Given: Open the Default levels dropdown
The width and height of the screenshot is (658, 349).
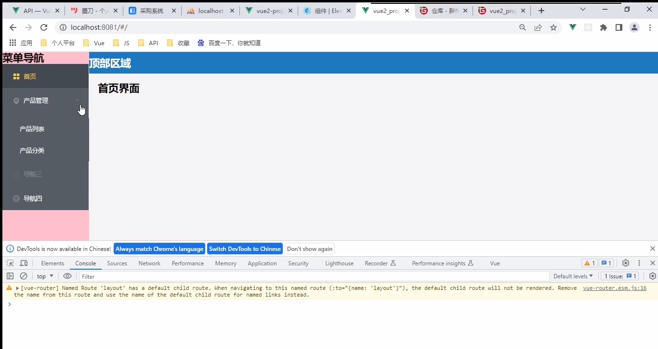Looking at the screenshot, I should (x=572, y=276).
